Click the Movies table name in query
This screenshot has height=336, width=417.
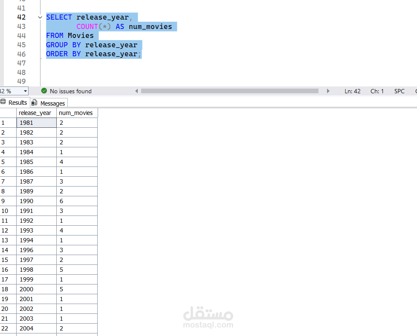(x=81, y=36)
